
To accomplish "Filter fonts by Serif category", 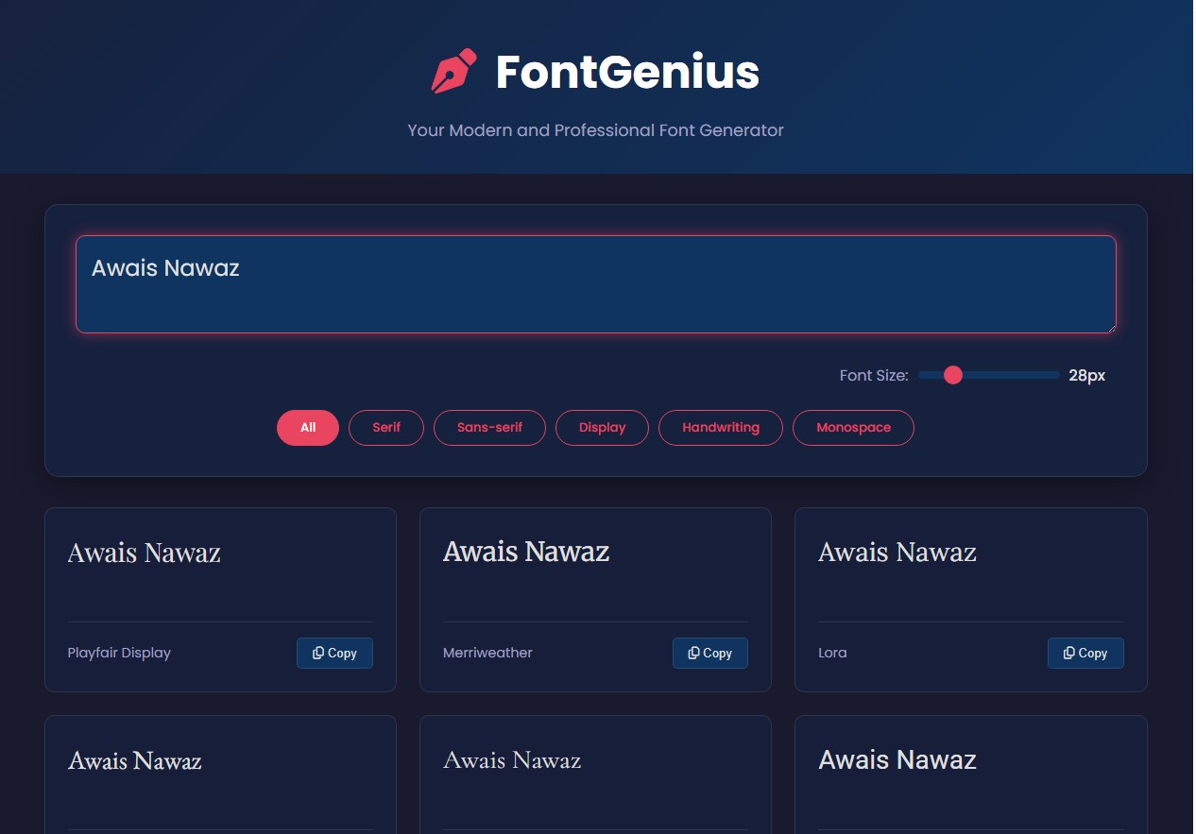I will [386, 428].
